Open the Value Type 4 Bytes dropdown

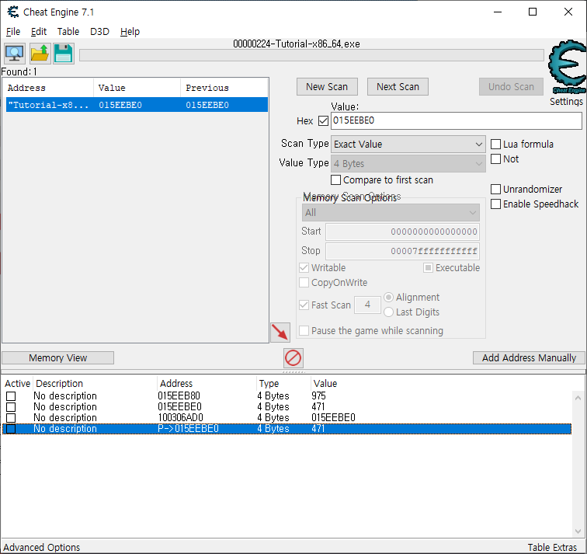coord(408,164)
